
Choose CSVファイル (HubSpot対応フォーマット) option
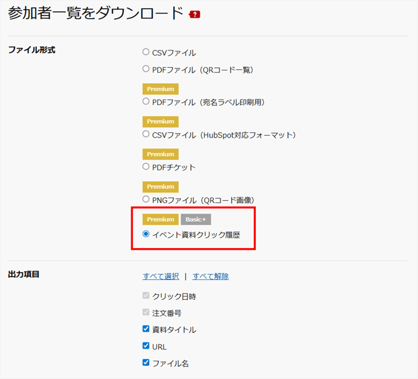[146, 134]
